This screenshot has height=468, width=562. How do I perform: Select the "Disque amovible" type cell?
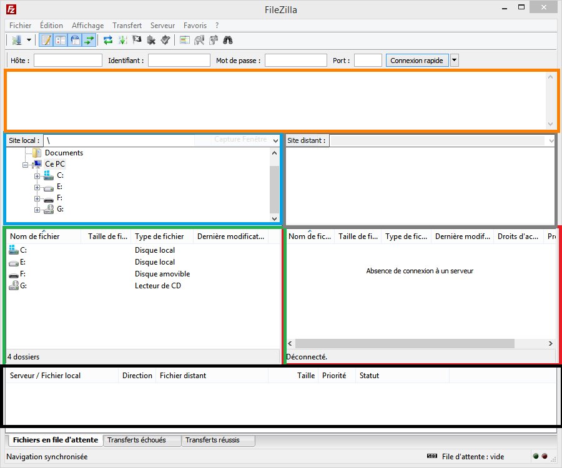click(x=162, y=274)
